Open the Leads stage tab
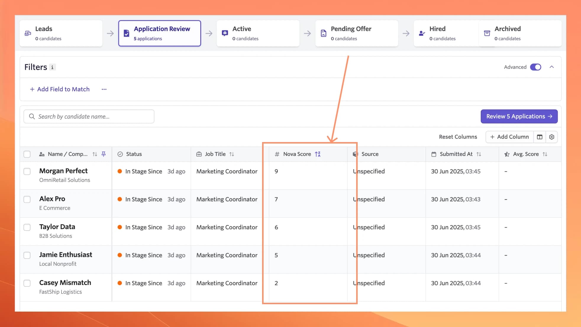Screen dimensions: 581x327 click(x=61, y=33)
